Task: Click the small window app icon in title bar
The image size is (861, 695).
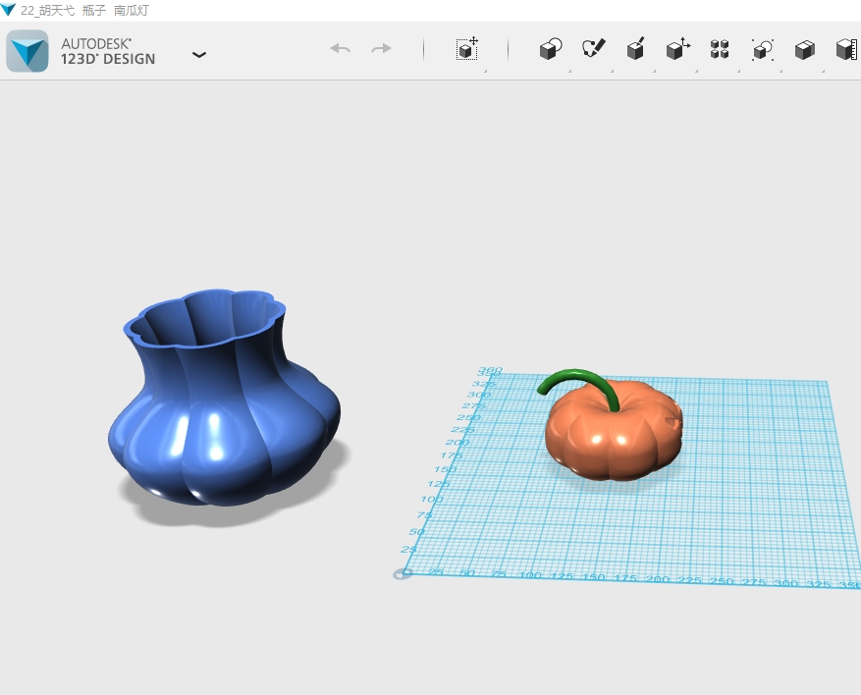Action: [8, 10]
